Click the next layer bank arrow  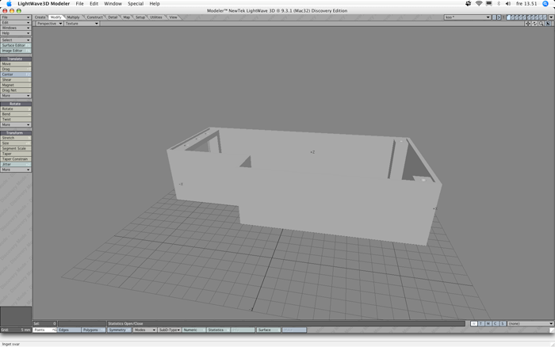[499, 17]
